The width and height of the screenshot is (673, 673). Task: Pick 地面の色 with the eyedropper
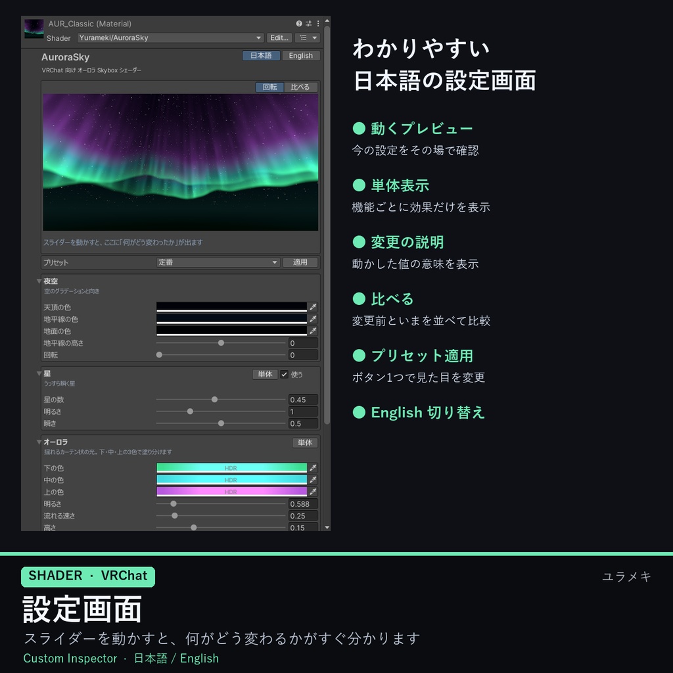(313, 331)
